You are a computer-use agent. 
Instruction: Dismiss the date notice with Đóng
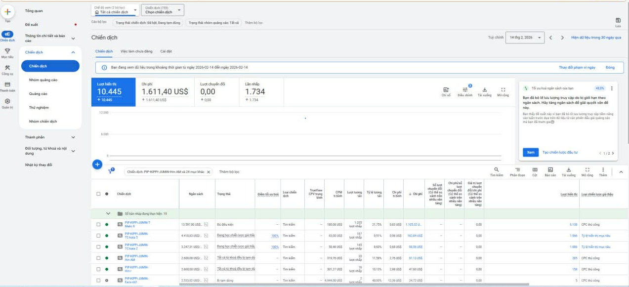click(x=610, y=67)
